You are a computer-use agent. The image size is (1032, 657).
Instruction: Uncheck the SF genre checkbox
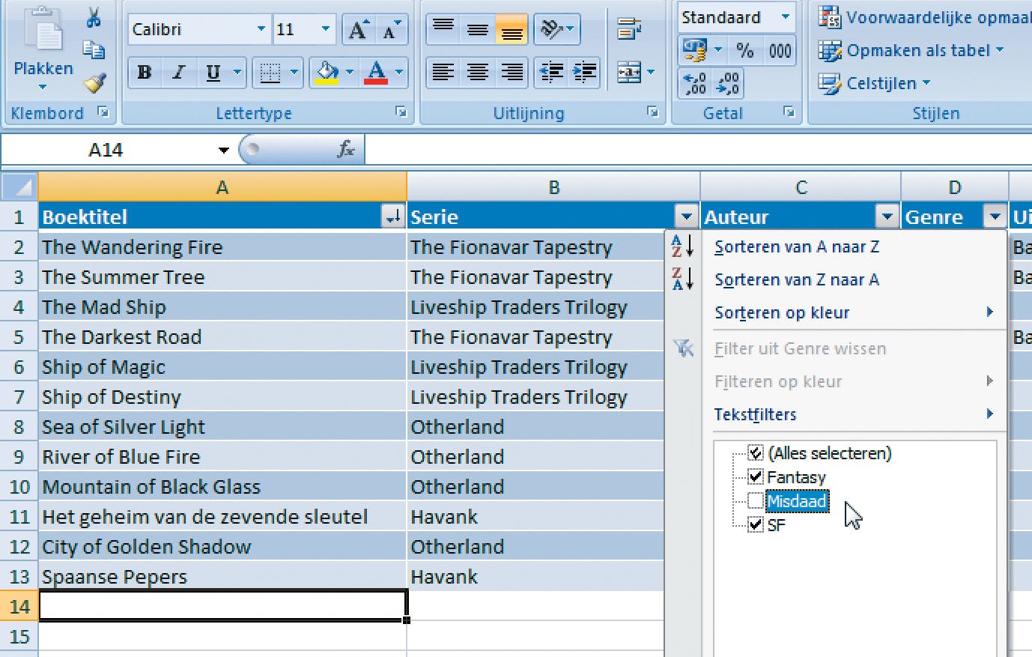tap(756, 524)
